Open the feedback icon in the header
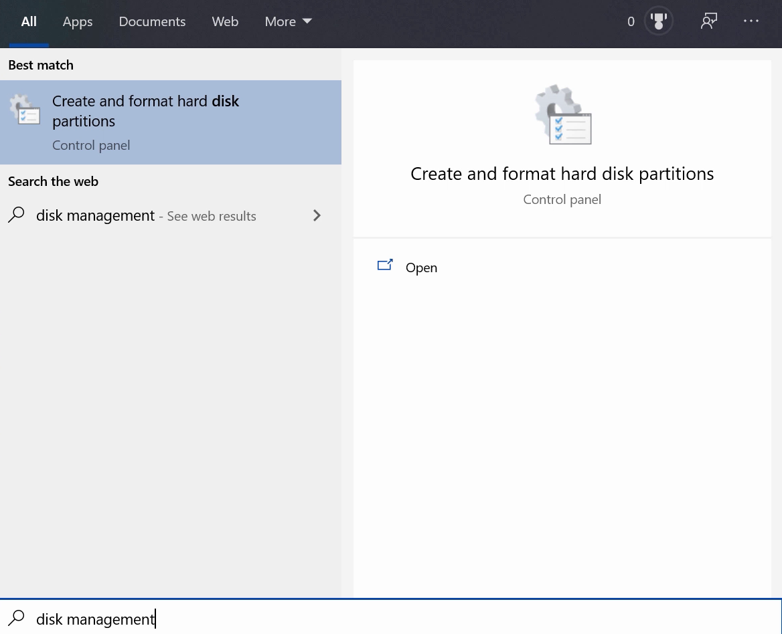The height and width of the screenshot is (634, 782). coord(709,21)
